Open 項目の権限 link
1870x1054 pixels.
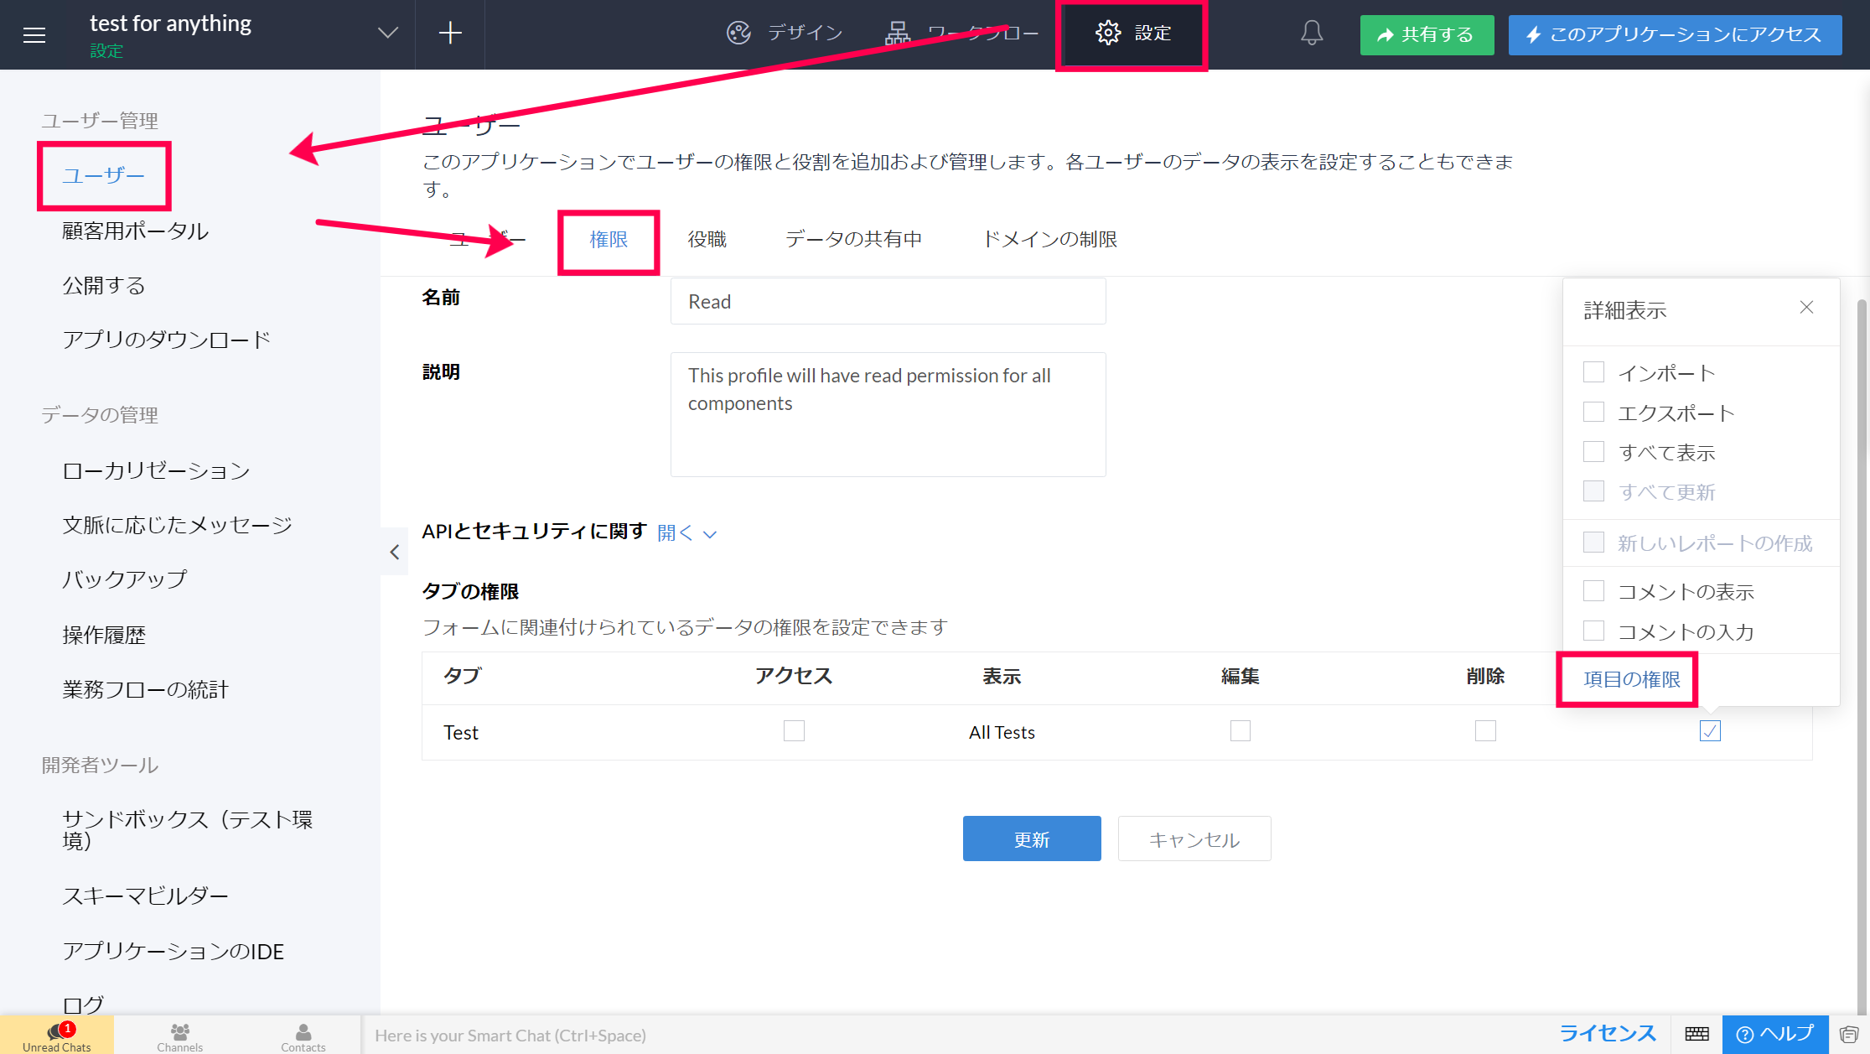pyautogui.click(x=1631, y=679)
